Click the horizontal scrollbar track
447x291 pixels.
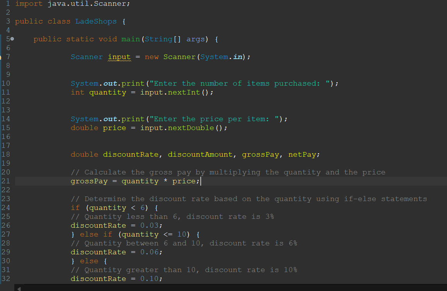[x=232, y=288]
